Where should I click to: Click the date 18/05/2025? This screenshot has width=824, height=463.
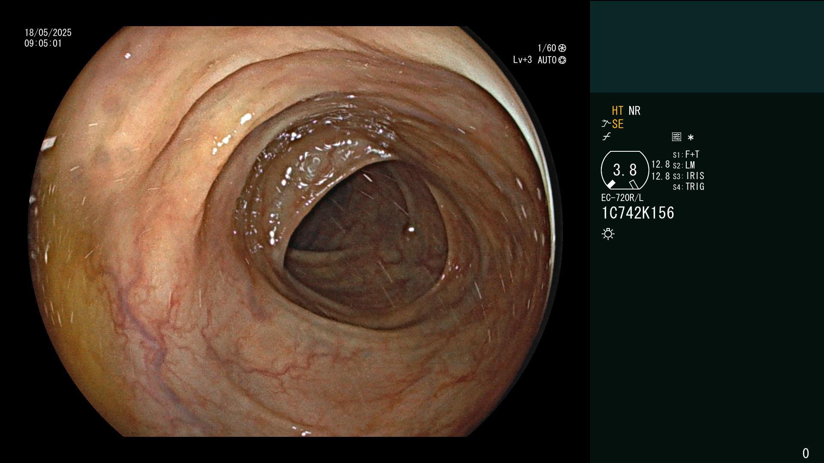tap(48, 33)
